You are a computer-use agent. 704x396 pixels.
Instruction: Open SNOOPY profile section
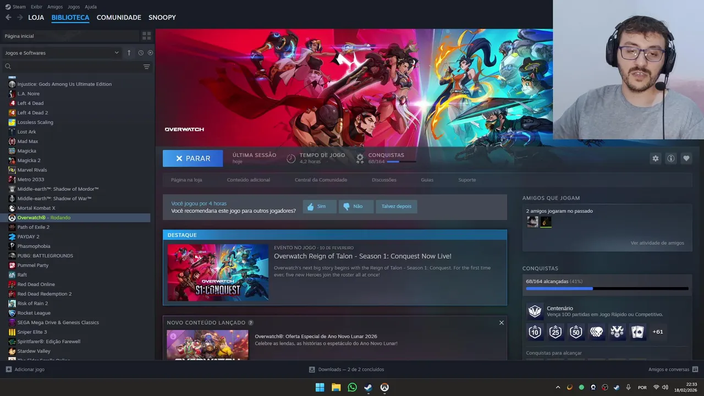pyautogui.click(x=162, y=18)
